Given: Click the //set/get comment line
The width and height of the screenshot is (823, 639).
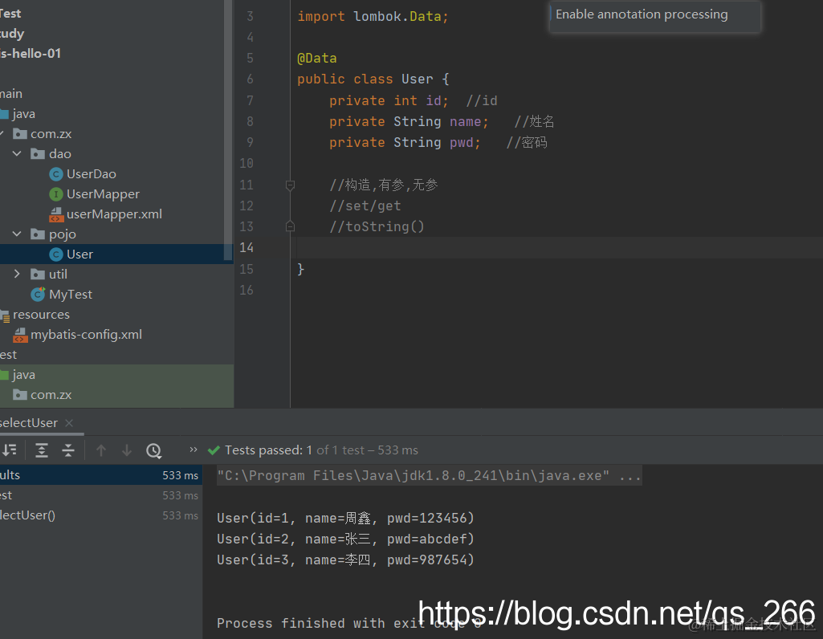Looking at the screenshot, I should point(365,206).
